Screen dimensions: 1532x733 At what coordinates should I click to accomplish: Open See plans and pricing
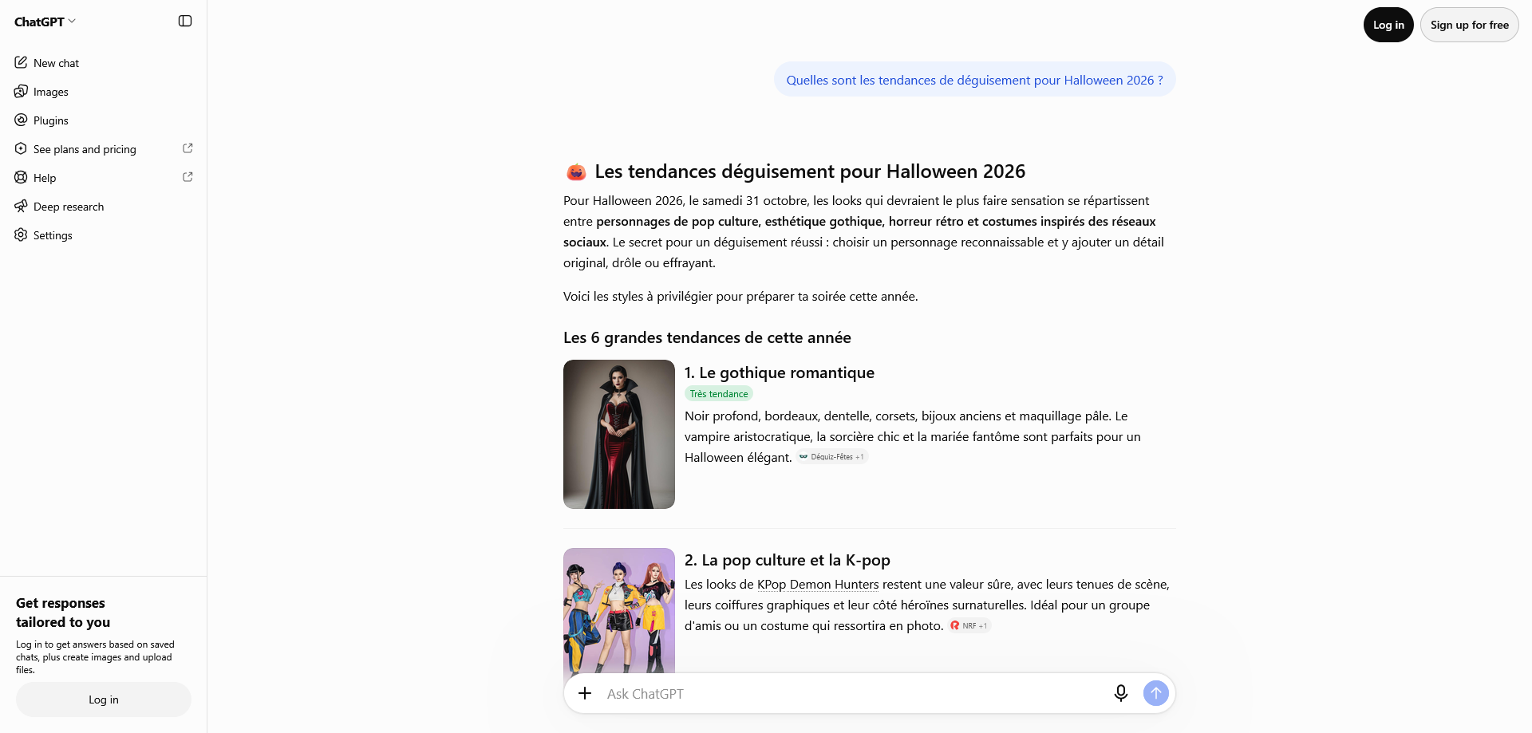[104, 149]
